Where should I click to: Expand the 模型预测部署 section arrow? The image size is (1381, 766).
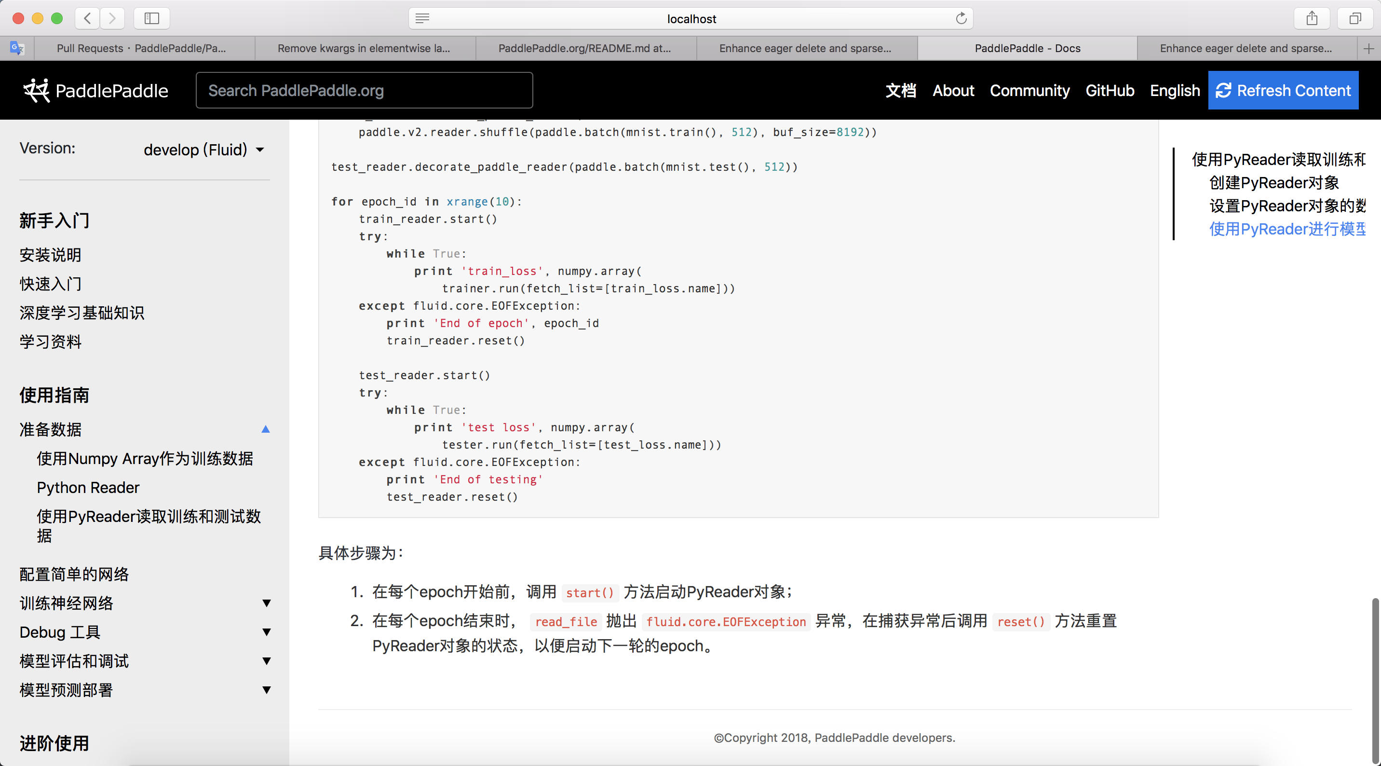(x=267, y=690)
